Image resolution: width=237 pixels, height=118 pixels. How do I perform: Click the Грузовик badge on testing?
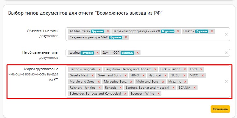pos(87,53)
